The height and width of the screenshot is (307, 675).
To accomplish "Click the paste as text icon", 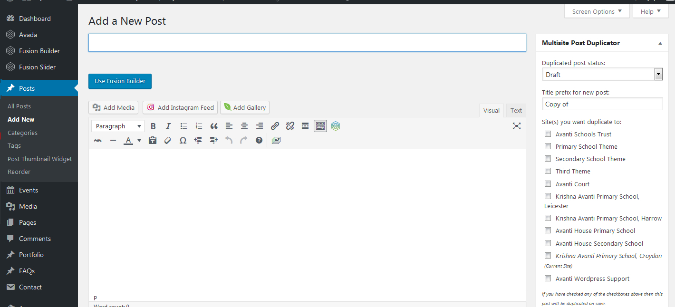I will click(153, 140).
